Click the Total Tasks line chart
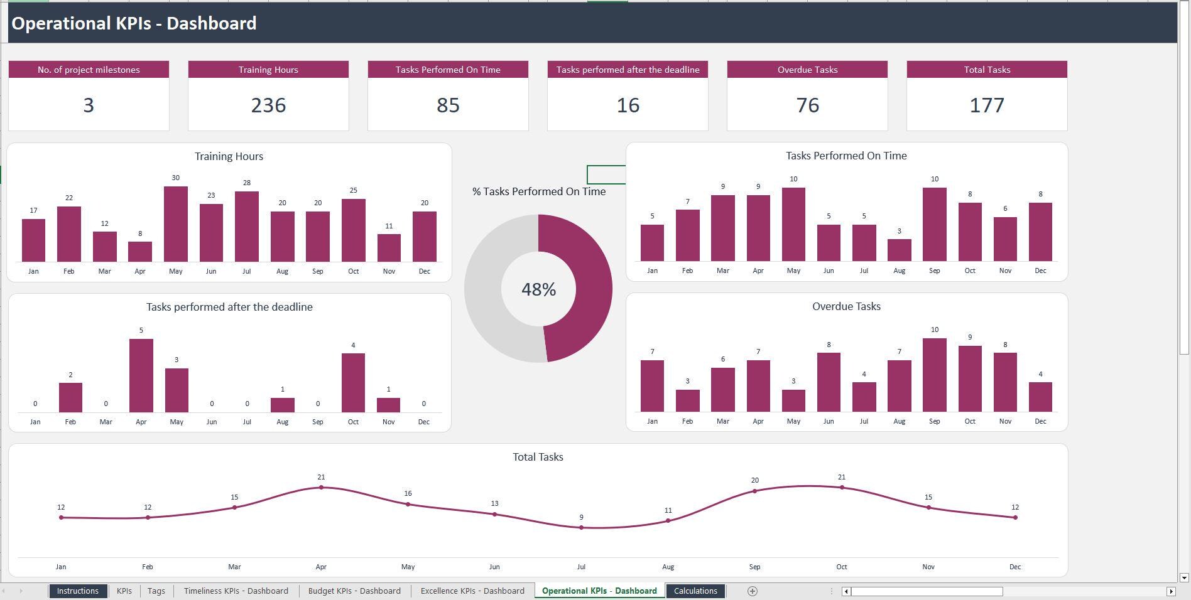 (537, 508)
